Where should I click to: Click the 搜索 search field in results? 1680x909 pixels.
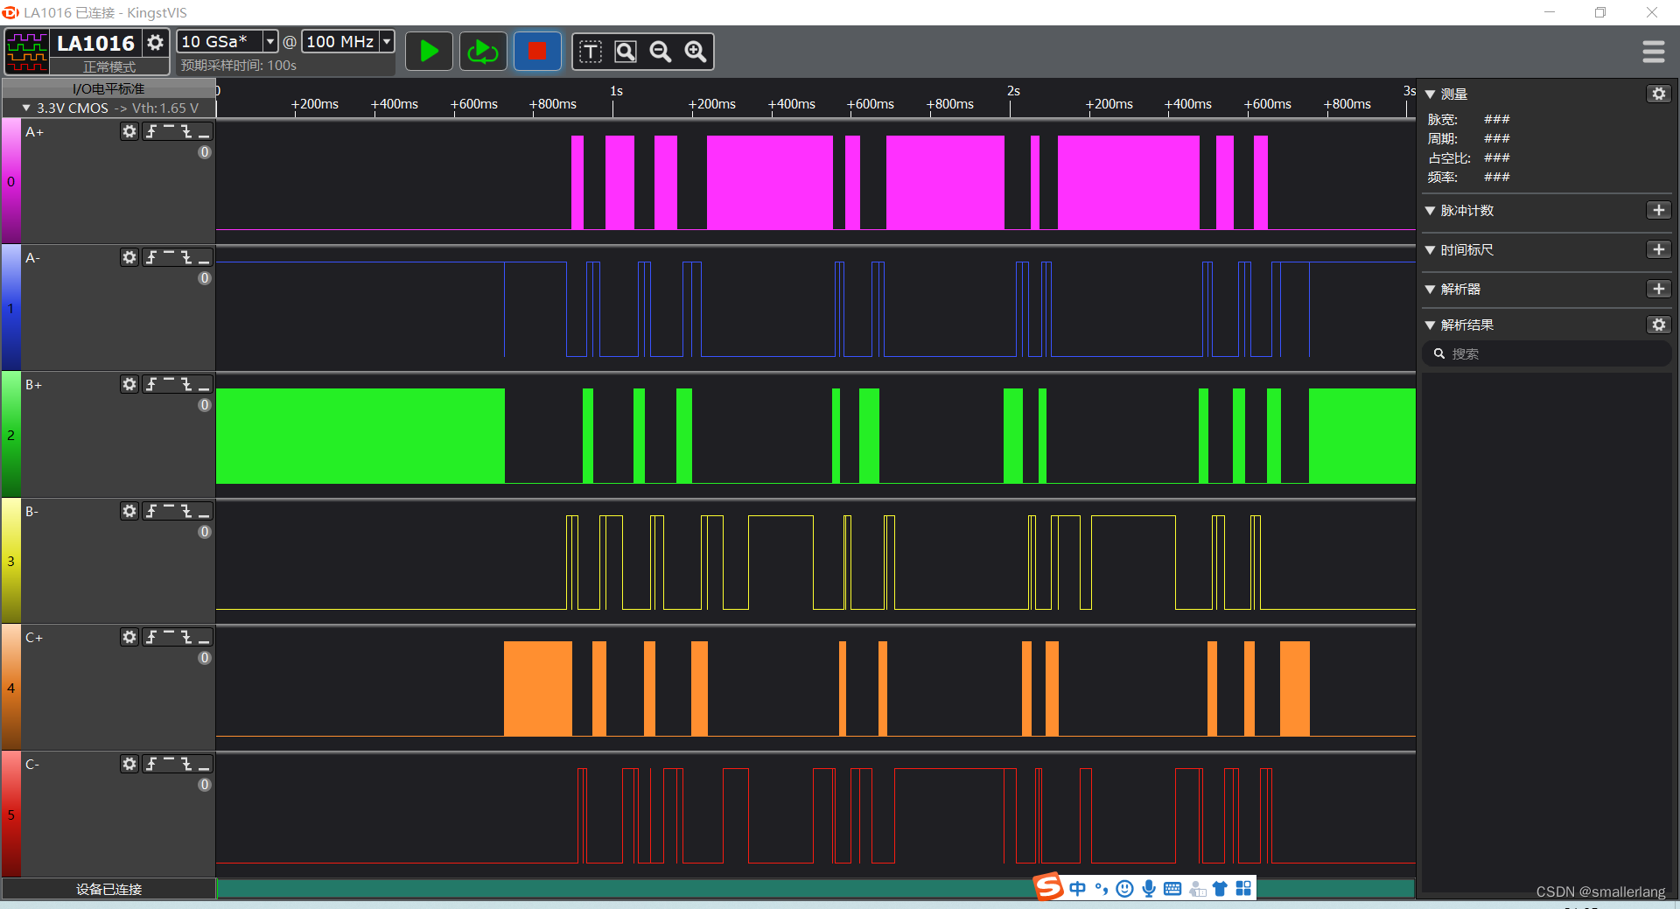click(x=1547, y=353)
